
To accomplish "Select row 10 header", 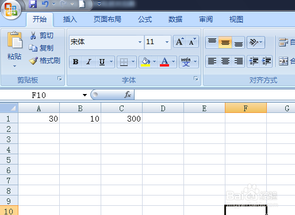I will (x=9, y=211).
